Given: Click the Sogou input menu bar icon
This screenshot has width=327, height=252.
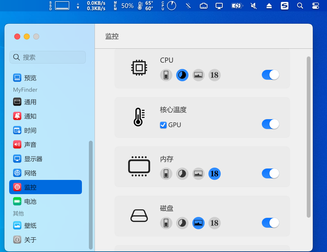Looking at the screenshot, I should coord(284,6).
